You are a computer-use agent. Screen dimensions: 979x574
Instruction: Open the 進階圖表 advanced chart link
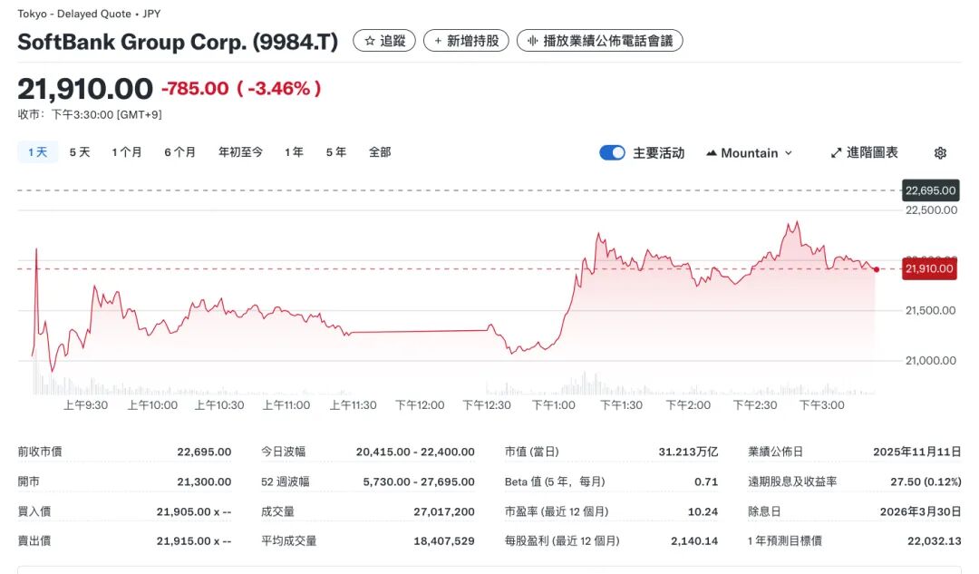(872, 153)
